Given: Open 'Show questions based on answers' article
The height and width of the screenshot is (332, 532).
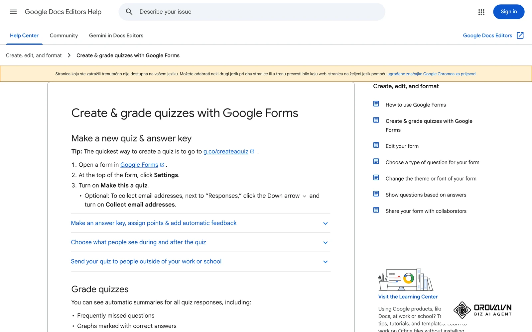Looking at the screenshot, I should tap(426, 195).
